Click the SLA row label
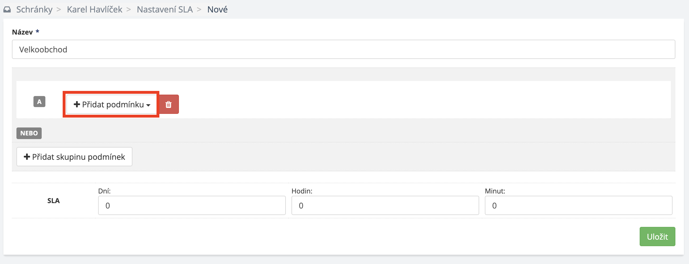This screenshot has width=689, height=264. [x=53, y=201]
